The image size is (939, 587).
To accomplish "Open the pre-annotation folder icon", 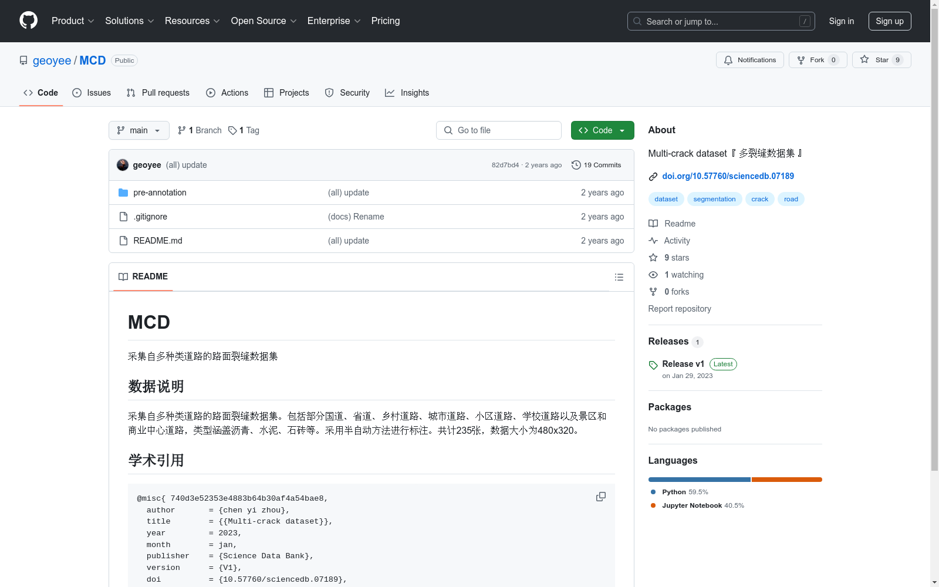I will pyautogui.click(x=123, y=193).
